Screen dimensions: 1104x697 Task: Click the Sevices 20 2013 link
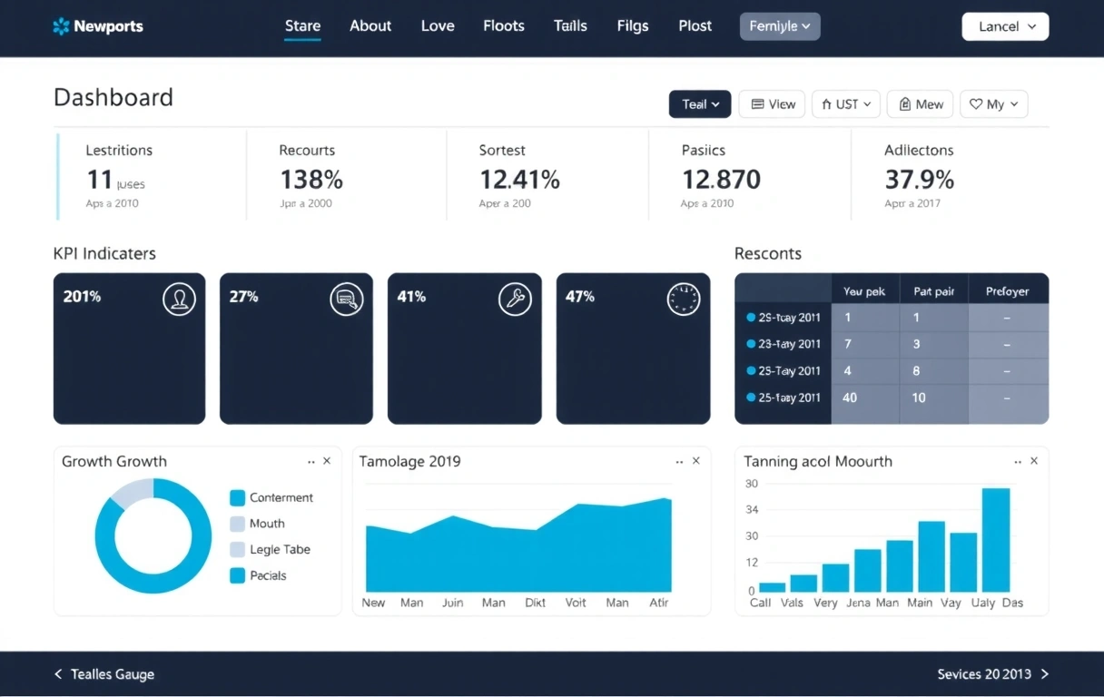pos(985,674)
